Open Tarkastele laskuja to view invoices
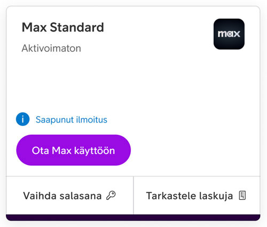Image resolution: width=267 pixels, height=227 pixels. click(197, 196)
